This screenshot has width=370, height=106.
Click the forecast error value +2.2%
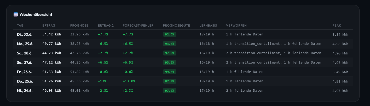(128, 53)
